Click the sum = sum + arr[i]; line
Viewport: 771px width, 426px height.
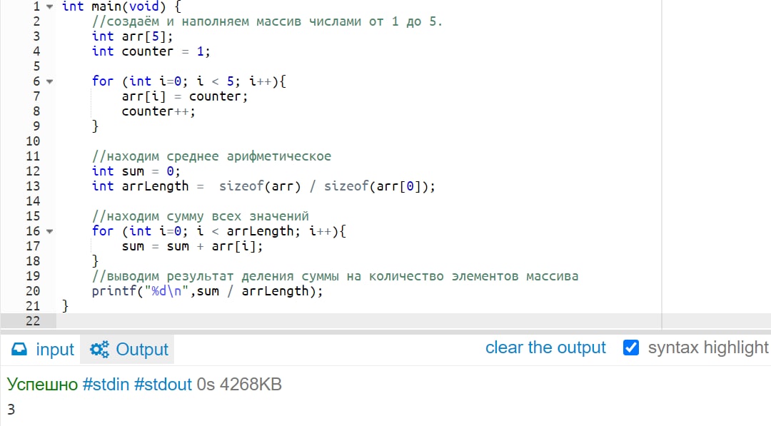click(x=192, y=246)
